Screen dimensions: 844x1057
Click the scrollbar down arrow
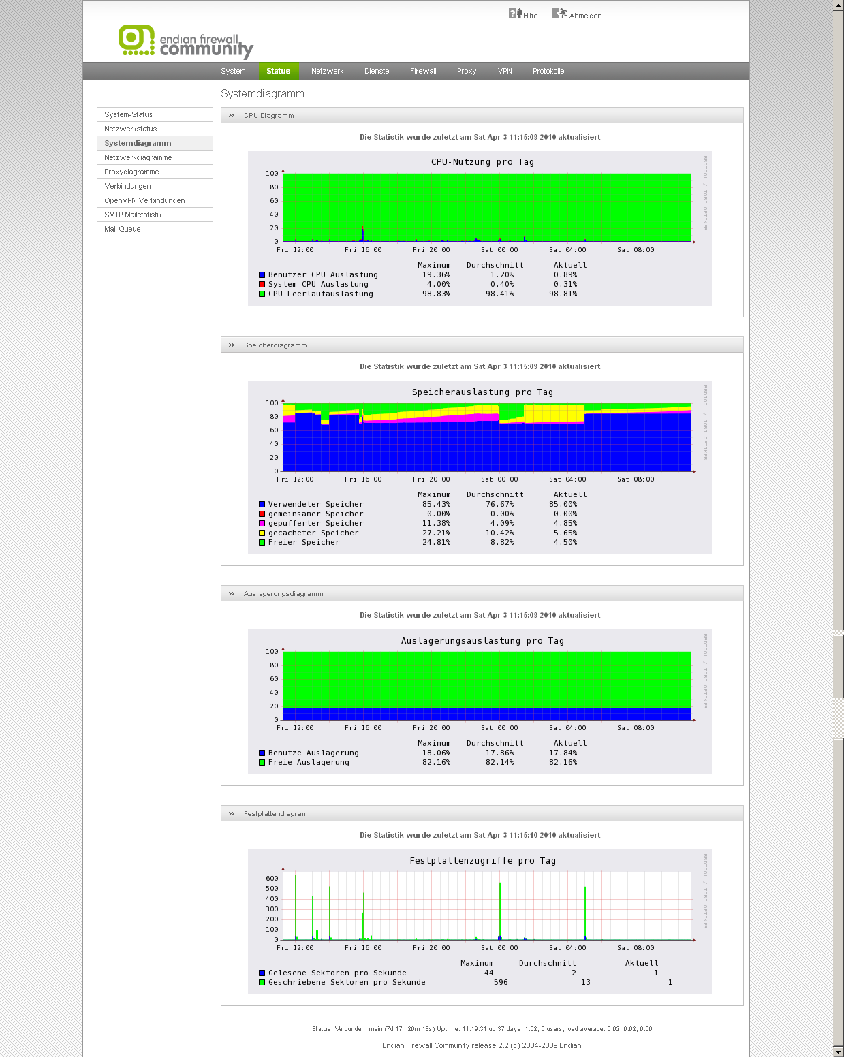[x=839, y=1051]
